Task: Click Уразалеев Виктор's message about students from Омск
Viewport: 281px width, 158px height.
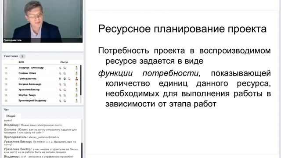Action: tap(41, 151)
